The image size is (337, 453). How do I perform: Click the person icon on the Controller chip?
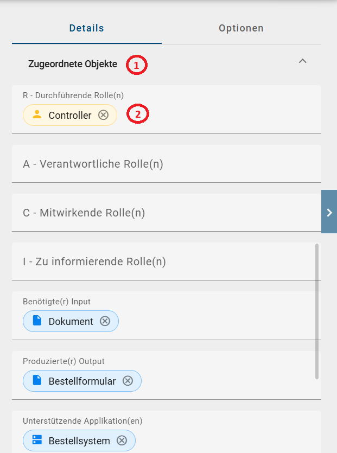(37, 115)
